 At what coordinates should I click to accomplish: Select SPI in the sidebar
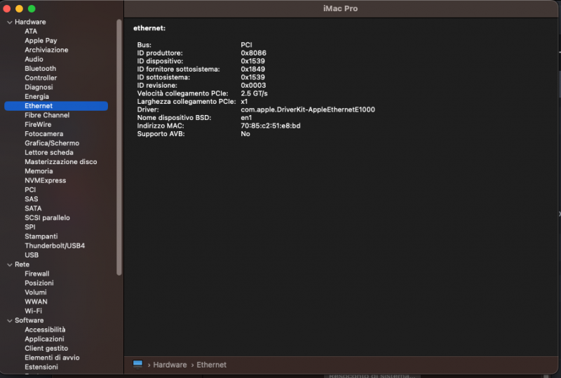(30, 227)
